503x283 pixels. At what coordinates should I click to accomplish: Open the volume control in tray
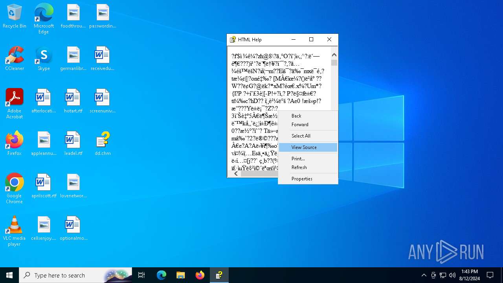coord(452,275)
